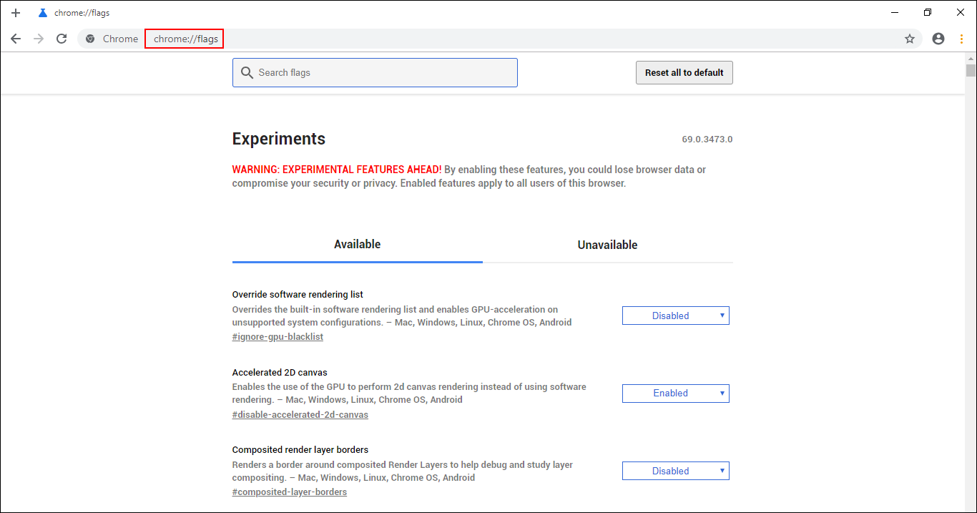Screen dimensions: 977x513
Task: Switch to the Available tab
Action: pos(358,245)
